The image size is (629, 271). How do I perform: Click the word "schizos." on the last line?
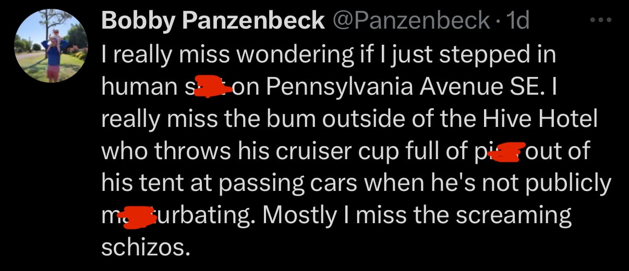tap(143, 248)
